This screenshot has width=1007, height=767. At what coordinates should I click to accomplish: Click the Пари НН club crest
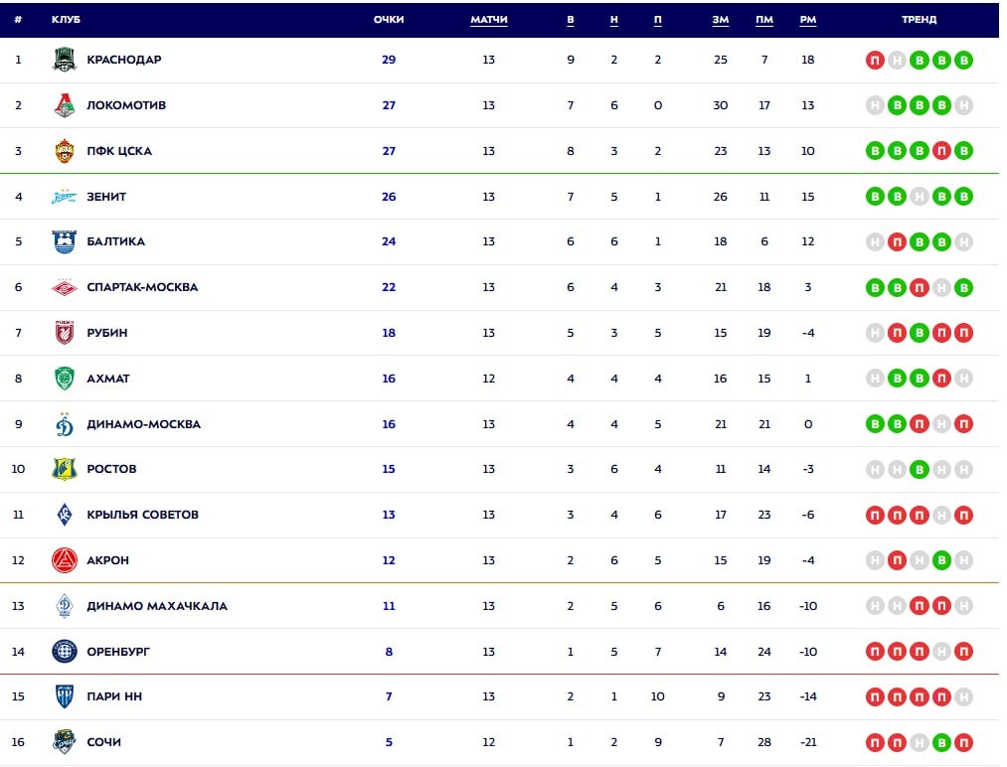[x=64, y=696]
